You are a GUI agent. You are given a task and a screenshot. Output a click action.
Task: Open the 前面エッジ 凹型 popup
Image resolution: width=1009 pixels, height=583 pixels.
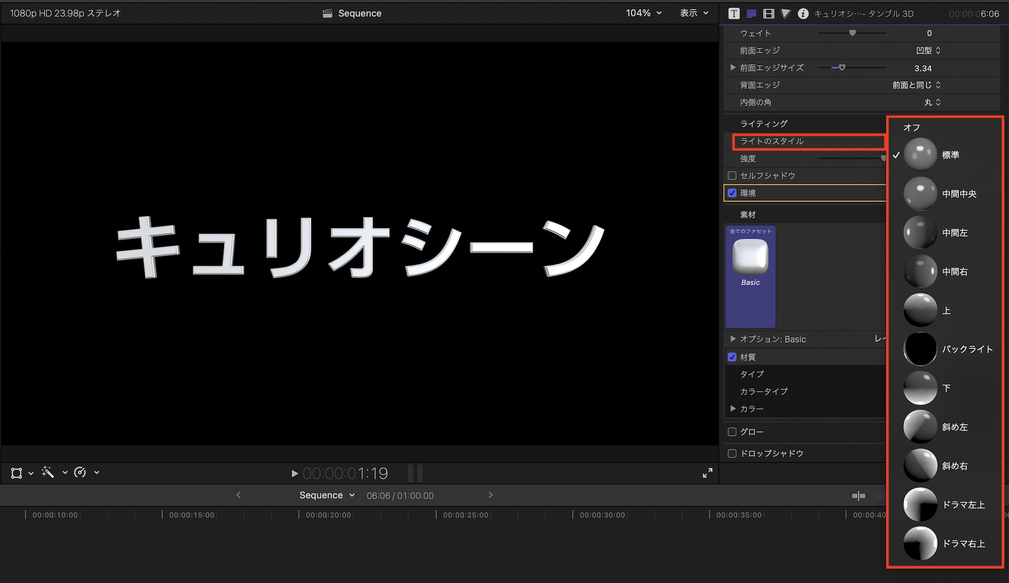(x=928, y=50)
